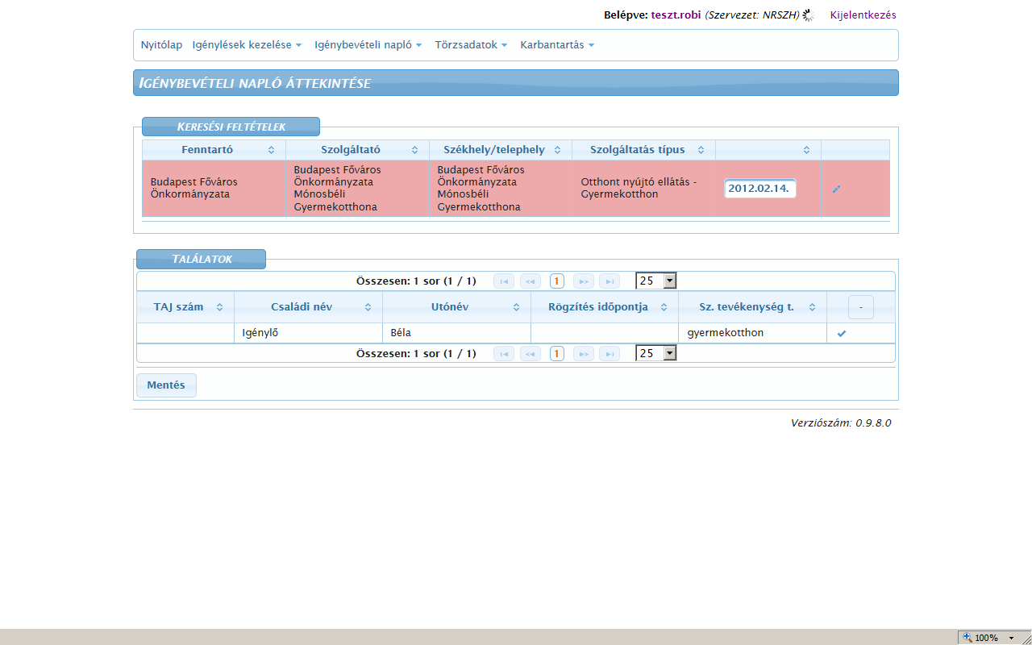Click the sort arrows icon in the Sz. tevékenység t. column
This screenshot has width=1032, height=645.
point(812,307)
